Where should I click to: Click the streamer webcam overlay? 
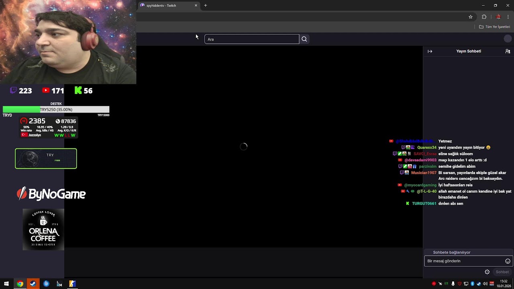(x=68, y=42)
